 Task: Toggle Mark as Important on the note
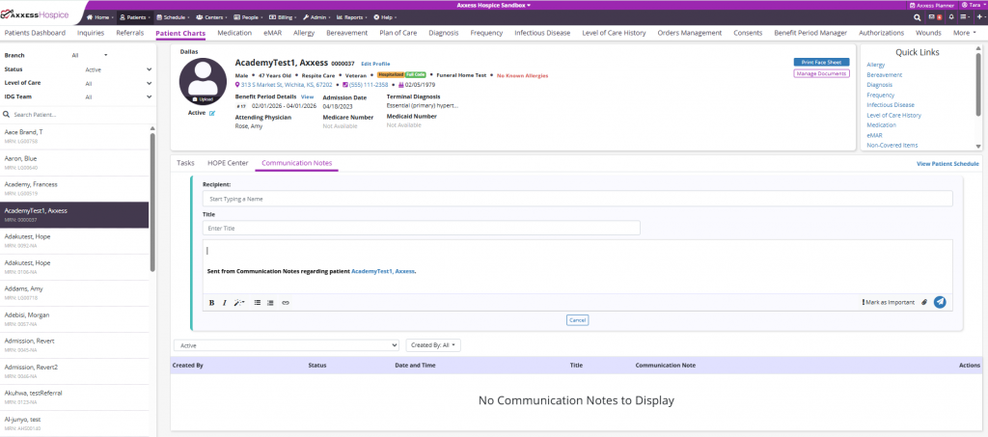(888, 302)
